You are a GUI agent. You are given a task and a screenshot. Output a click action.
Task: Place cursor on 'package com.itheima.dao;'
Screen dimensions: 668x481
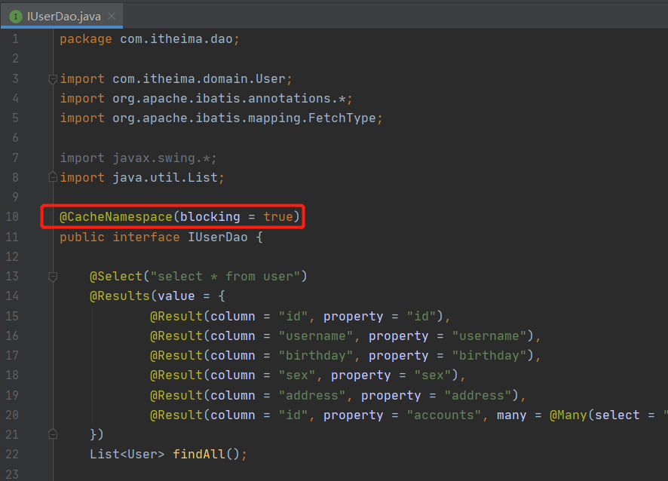coord(149,39)
